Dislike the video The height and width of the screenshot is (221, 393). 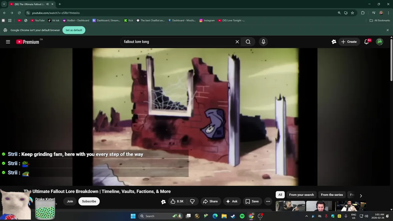click(x=193, y=201)
